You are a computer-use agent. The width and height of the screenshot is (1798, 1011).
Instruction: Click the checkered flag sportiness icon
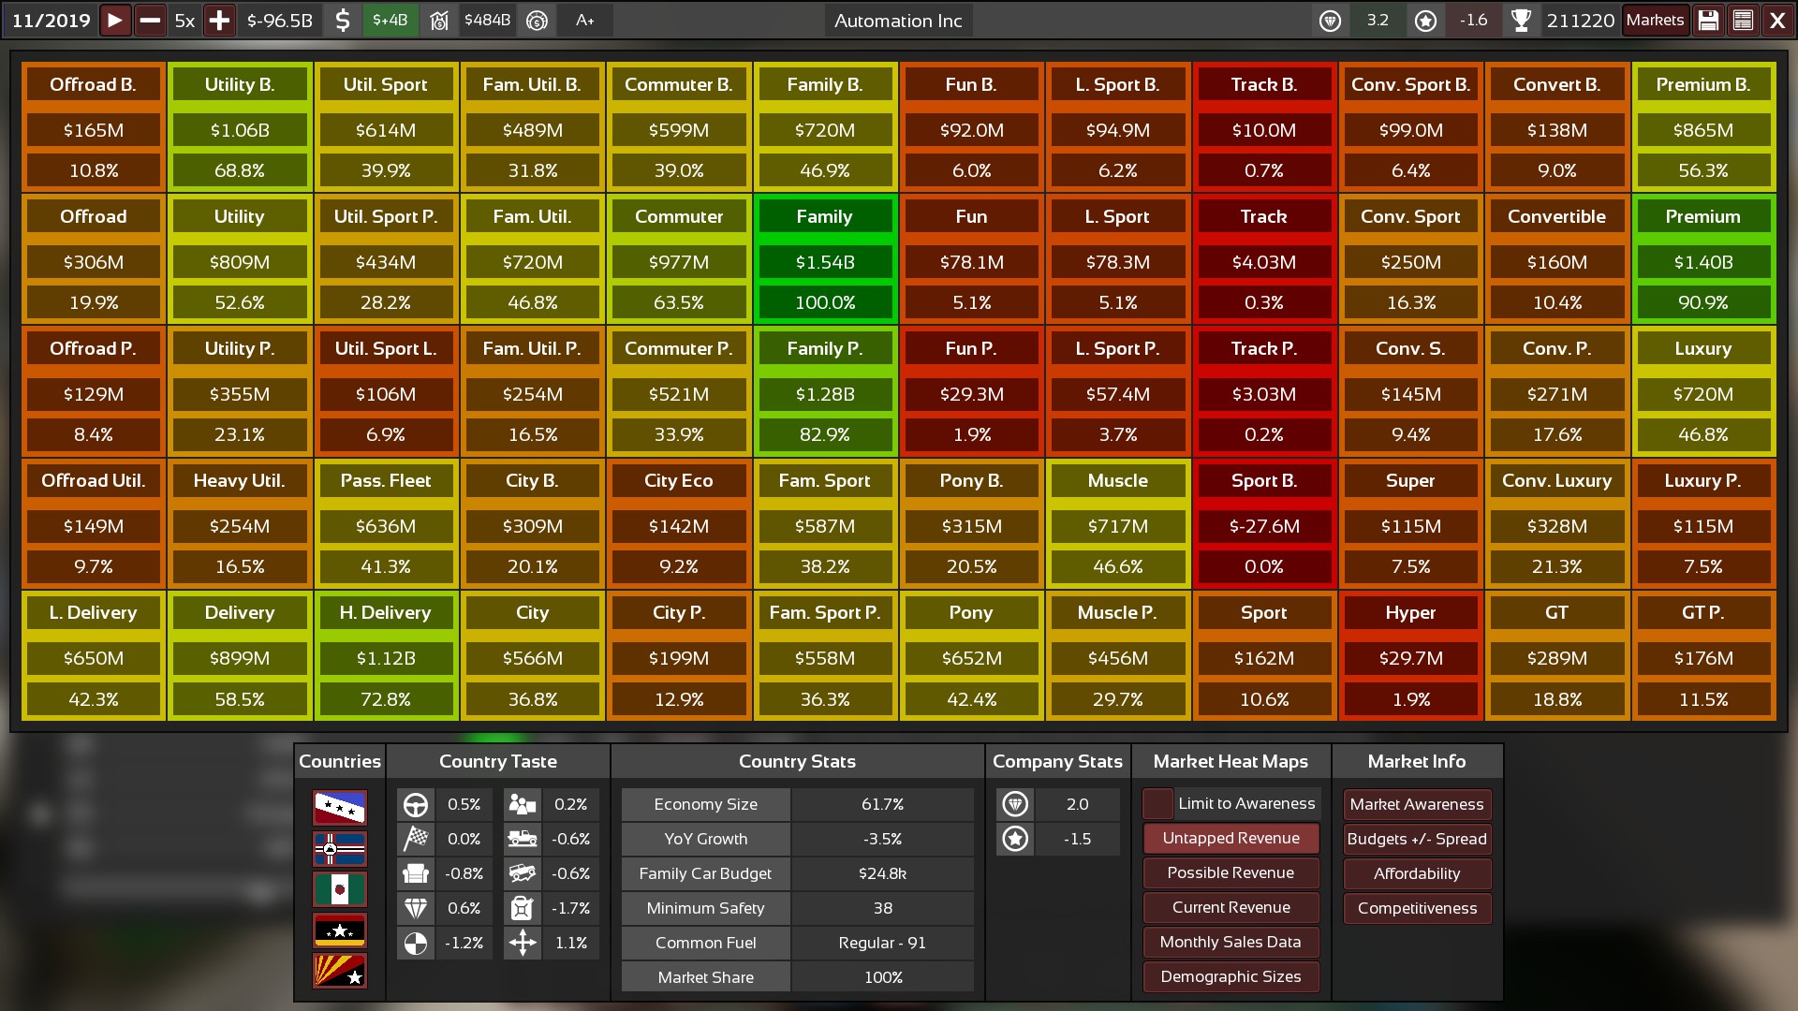pos(416,840)
